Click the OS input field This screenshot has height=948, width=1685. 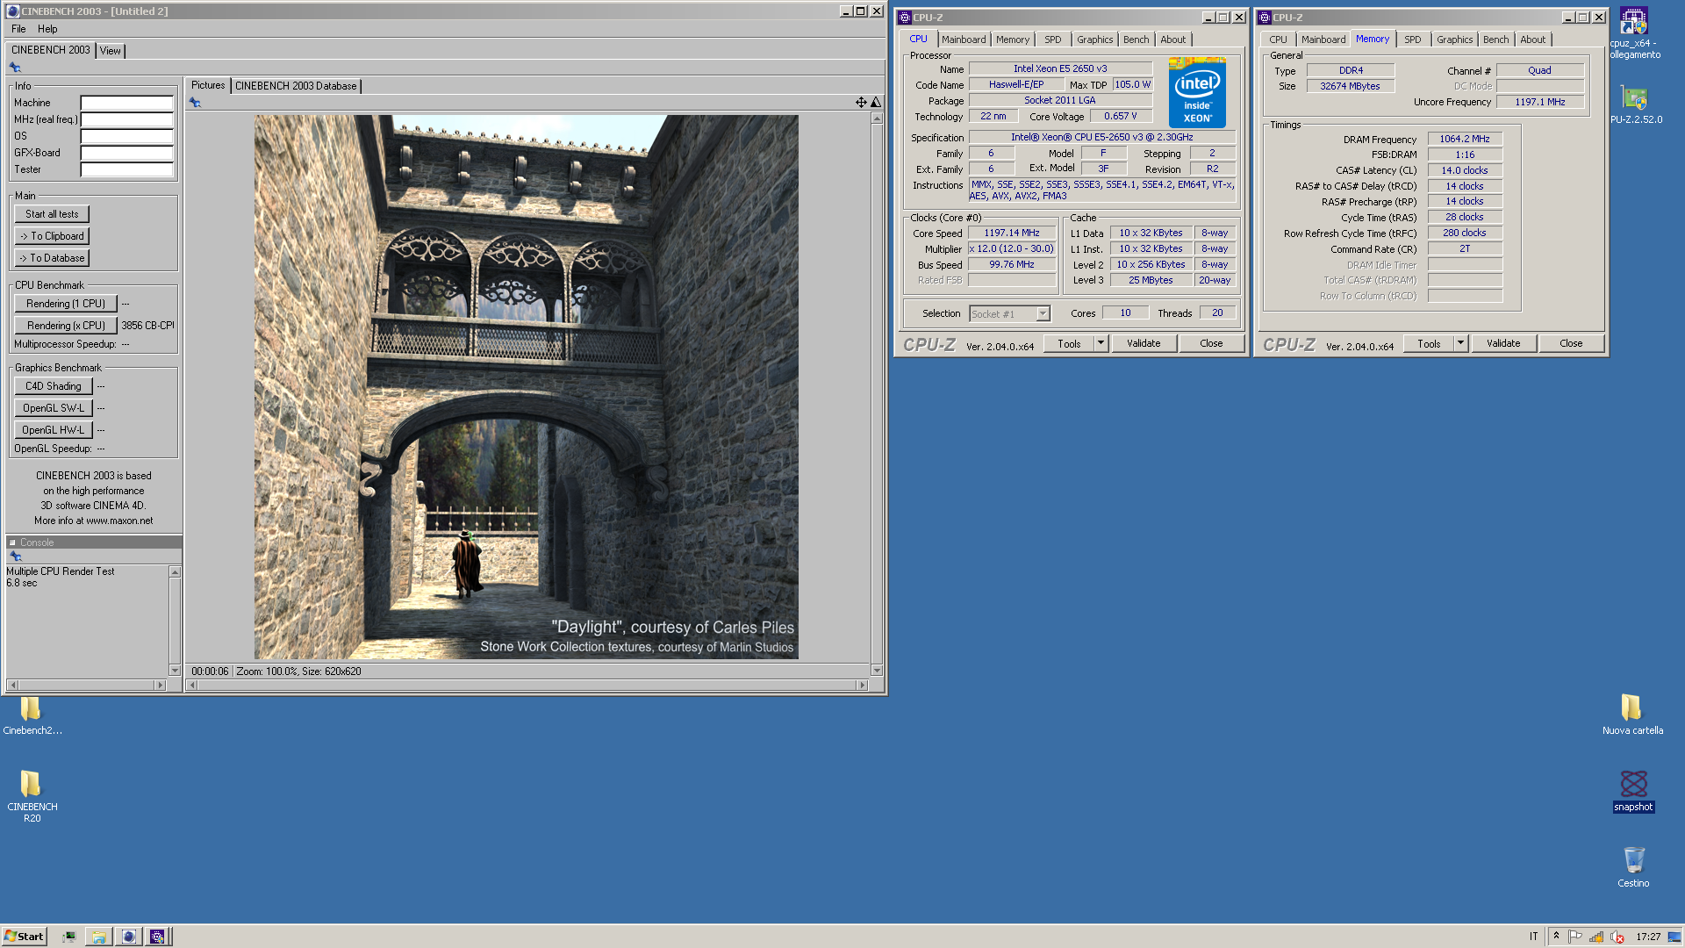127,136
